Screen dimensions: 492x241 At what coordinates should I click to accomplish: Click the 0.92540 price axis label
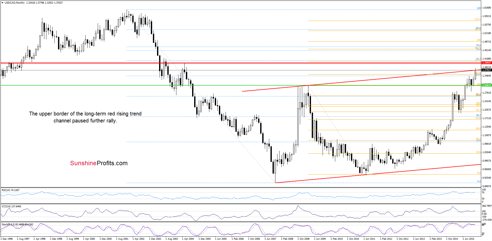pyautogui.click(x=487, y=178)
